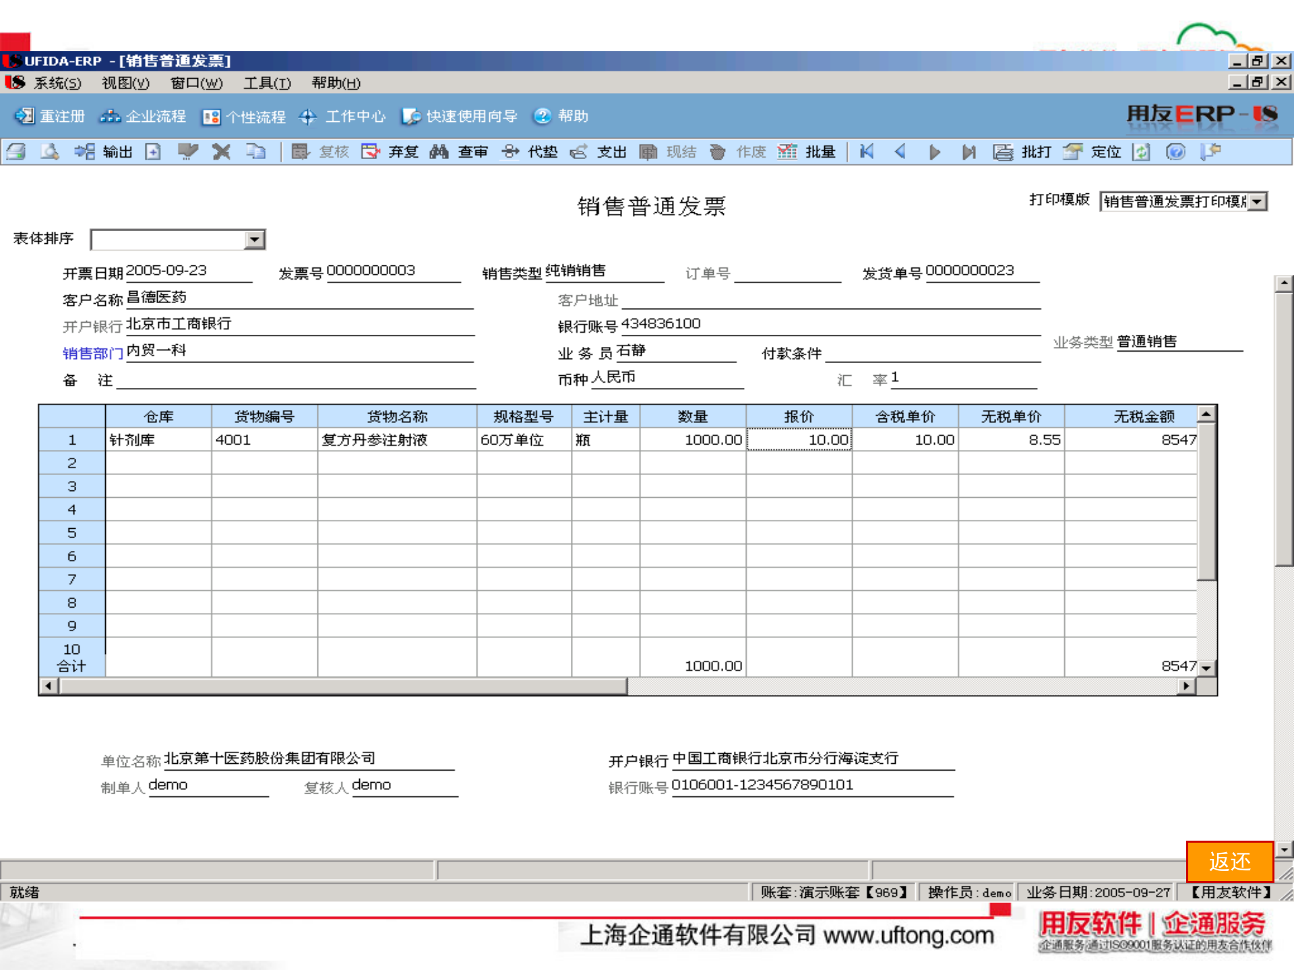The width and height of the screenshot is (1294, 970).
Task: Open the 打印模版 print template dropdown
Action: 1258,201
